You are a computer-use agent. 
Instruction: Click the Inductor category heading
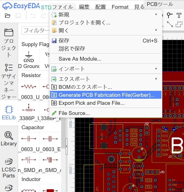[31, 179]
